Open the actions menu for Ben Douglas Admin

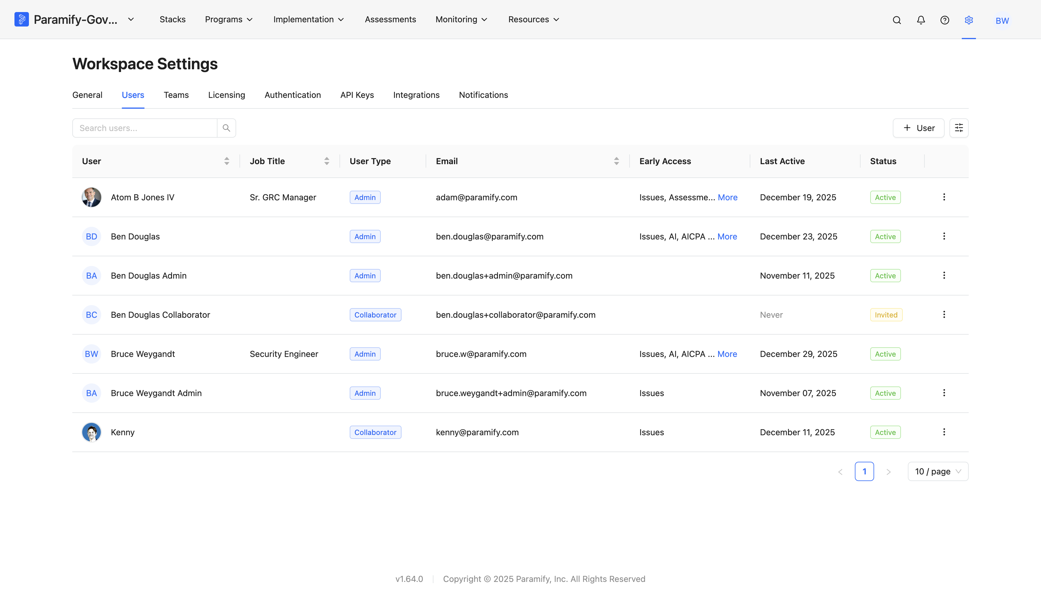point(944,275)
